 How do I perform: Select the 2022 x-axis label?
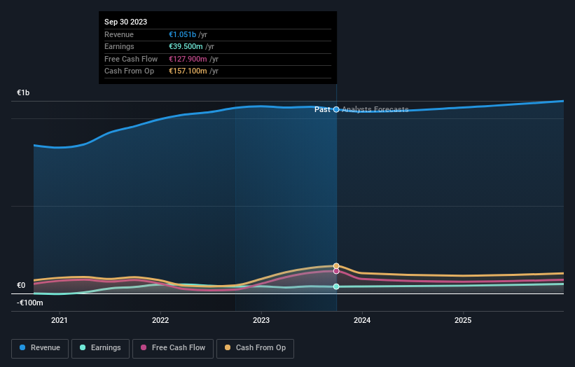coord(160,320)
